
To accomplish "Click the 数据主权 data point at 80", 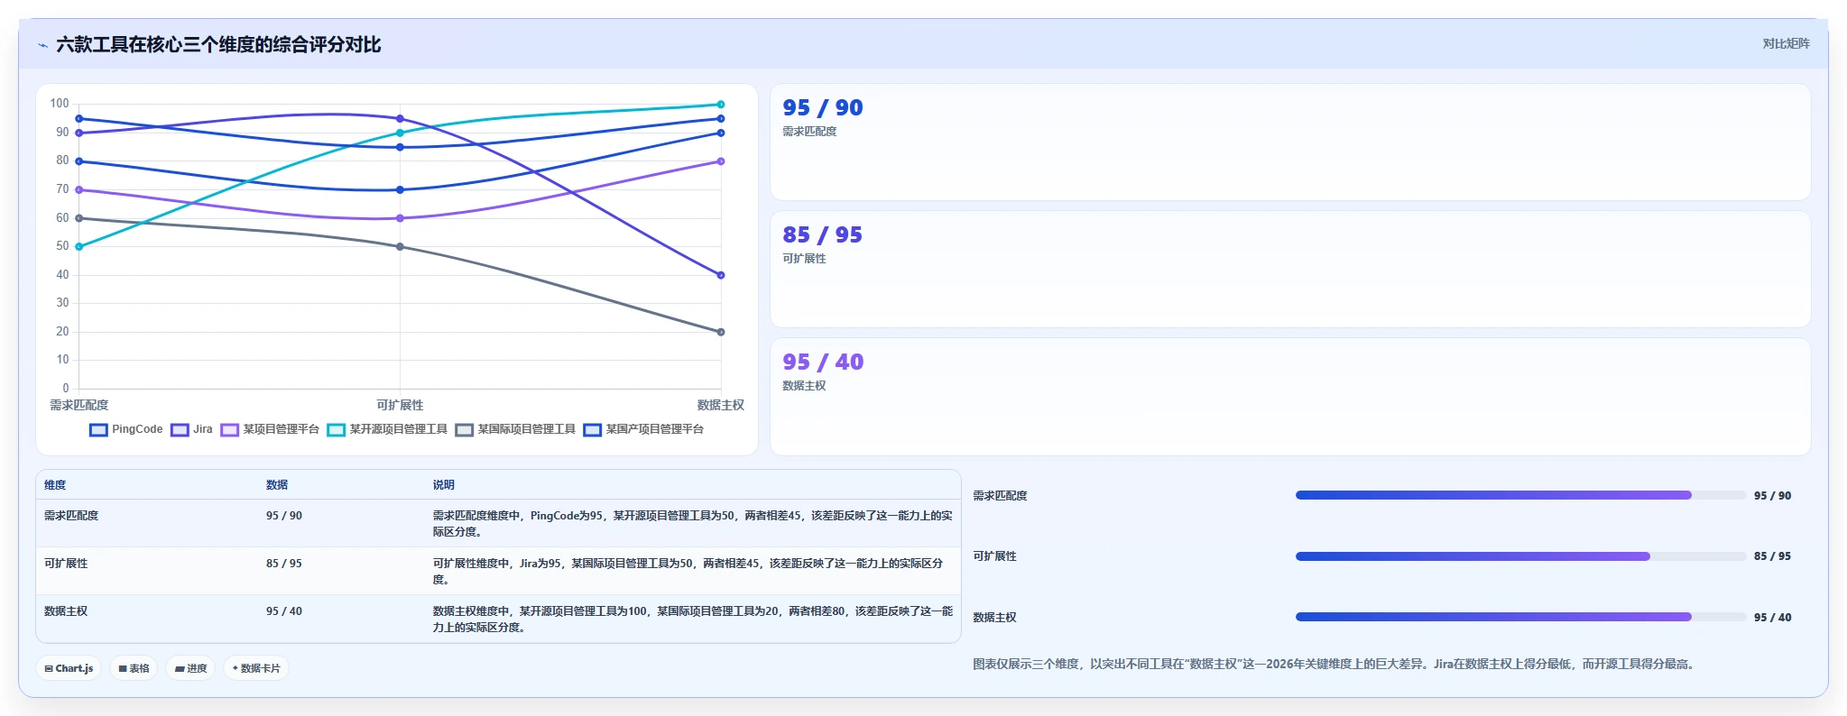I will pyautogui.click(x=721, y=161).
